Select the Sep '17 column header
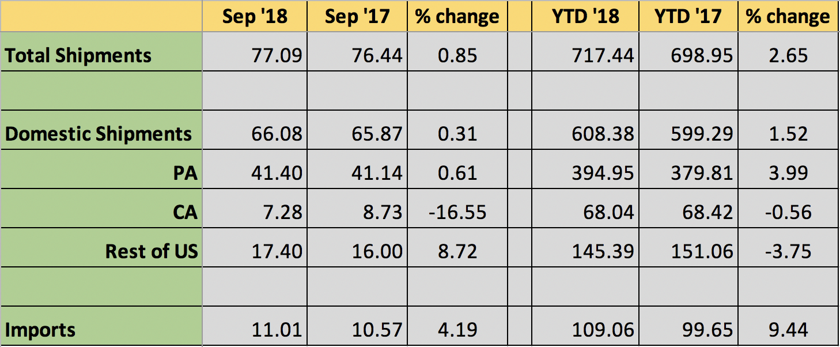 point(357,16)
